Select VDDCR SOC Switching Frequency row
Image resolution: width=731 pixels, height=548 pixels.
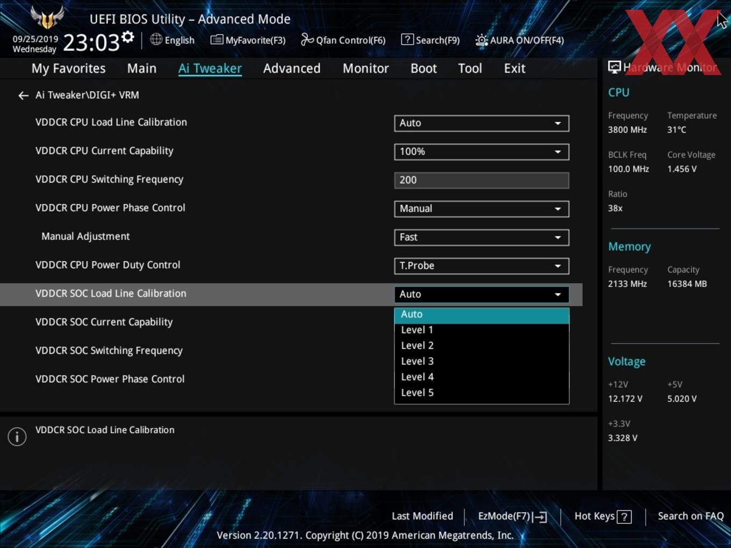(109, 351)
